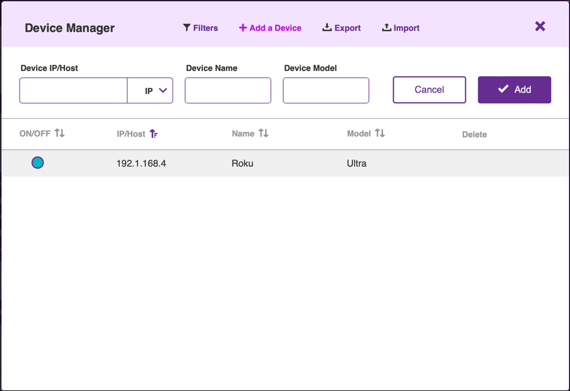Viewport: 570px width, 391px height.
Task: Click inside the Device Name field
Action: 228,90
